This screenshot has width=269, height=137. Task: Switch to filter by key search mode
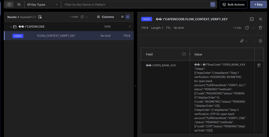[9, 5]
